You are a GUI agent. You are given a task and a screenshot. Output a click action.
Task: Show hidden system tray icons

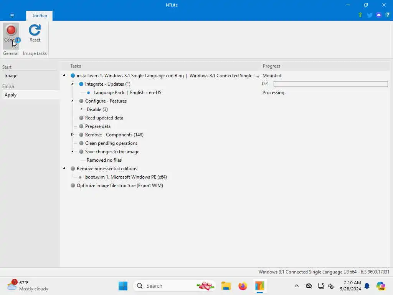point(297,286)
